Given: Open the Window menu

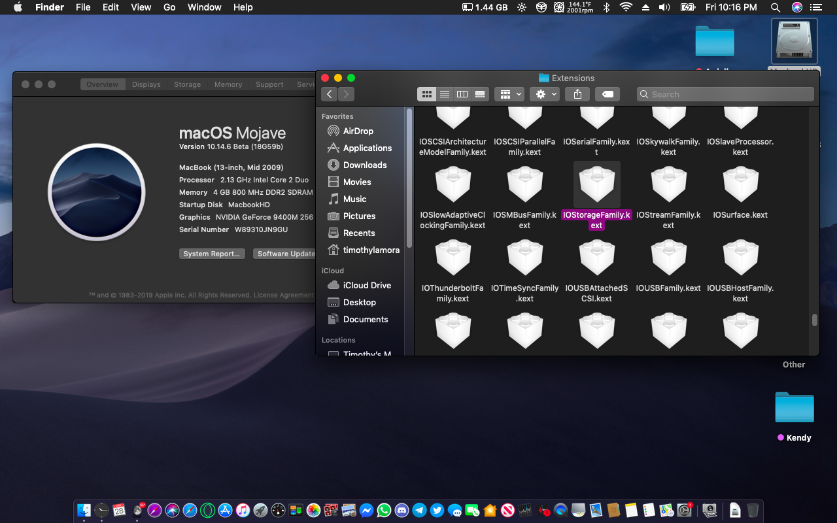Looking at the screenshot, I should coord(204,7).
